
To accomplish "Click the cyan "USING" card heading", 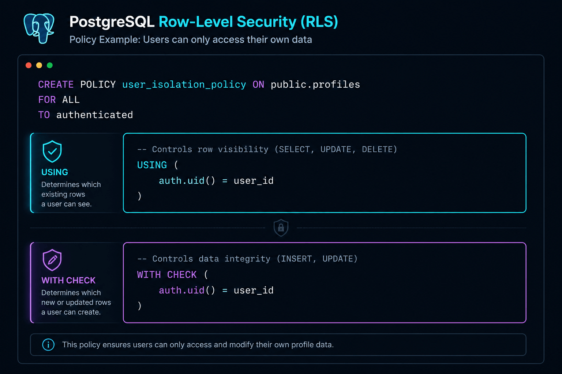I will tap(55, 172).
